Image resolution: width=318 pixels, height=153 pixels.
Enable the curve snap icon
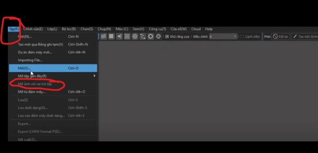coord(143,37)
